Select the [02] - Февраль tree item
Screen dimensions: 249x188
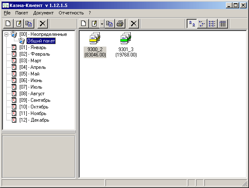pyautogui.click(x=35, y=54)
